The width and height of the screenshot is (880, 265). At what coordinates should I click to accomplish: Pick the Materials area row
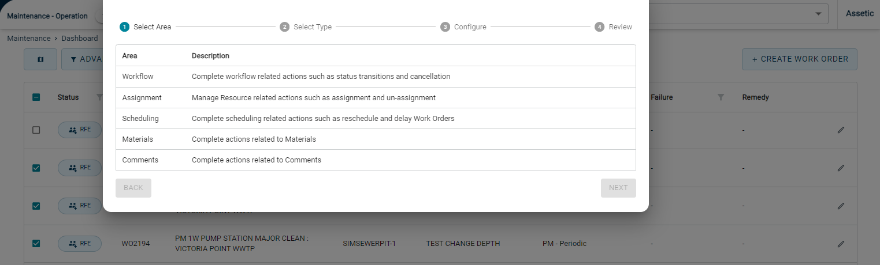[x=376, y=139]
